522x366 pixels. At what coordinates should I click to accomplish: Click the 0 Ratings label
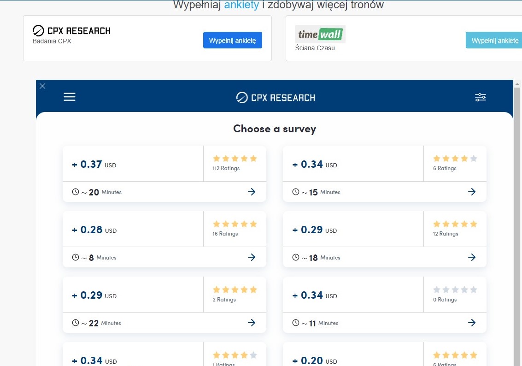click(445, 300)
